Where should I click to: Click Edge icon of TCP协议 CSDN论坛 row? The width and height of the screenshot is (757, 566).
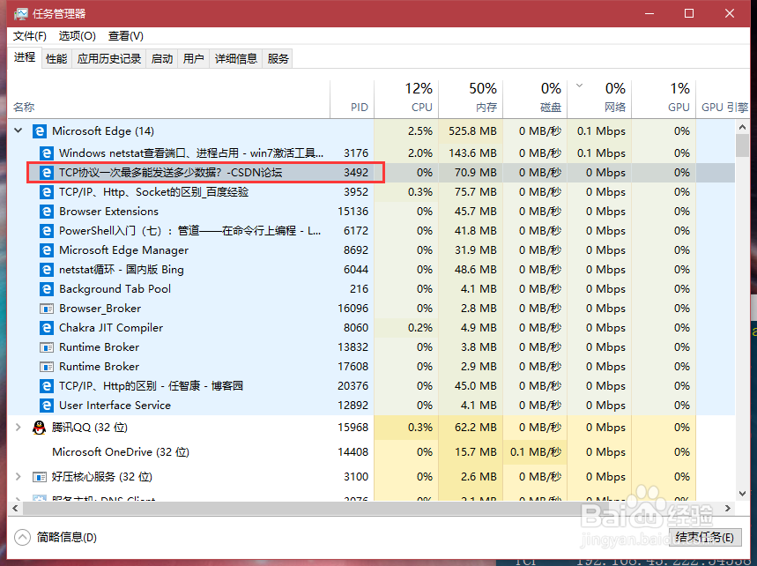(47, 173)
